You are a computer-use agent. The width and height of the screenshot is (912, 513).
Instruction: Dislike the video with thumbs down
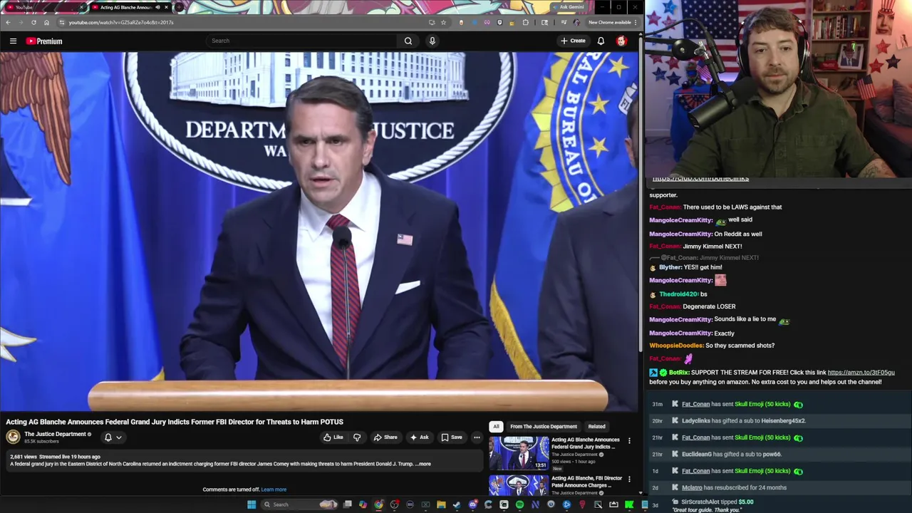pos(357,437)
